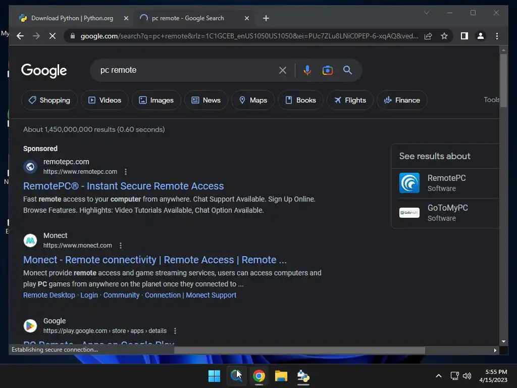
Task: Open the tab search dropdown chevron
Action: (426, 13)
